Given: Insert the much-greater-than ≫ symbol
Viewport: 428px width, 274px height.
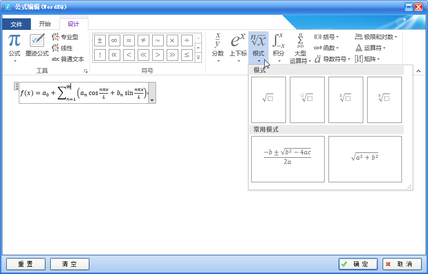Looking at the screenshot, I should (x=172, y=55).
